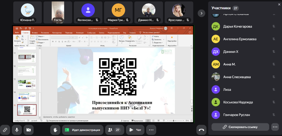Click muted mic icon for Лиза
The height and width of the screenshot is (136, 282).
274,89
